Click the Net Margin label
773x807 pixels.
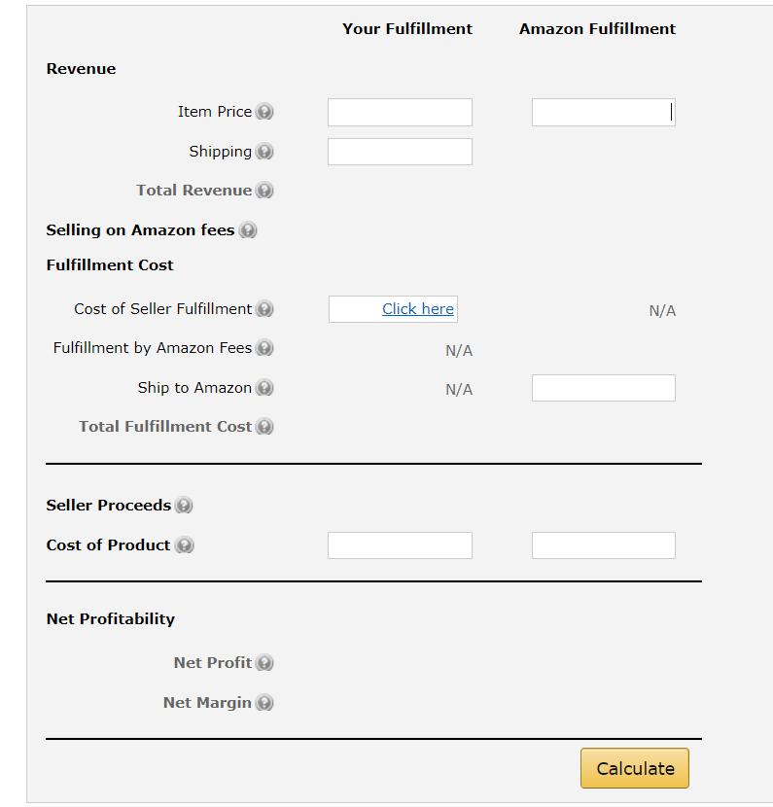click(207, 703)
